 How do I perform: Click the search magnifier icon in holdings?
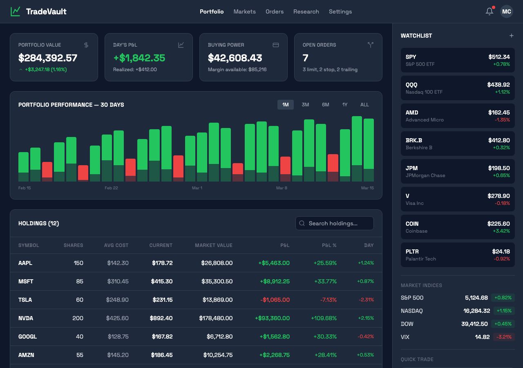click(x=302, y=223)
